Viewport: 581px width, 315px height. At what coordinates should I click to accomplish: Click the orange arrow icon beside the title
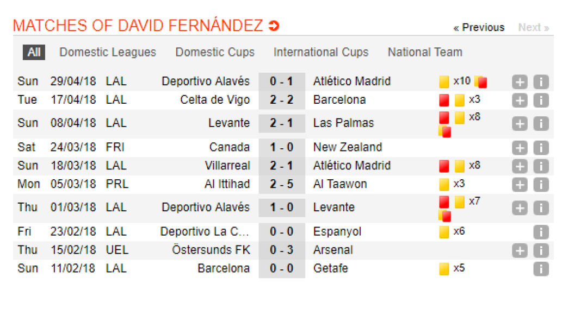(274, 26)
